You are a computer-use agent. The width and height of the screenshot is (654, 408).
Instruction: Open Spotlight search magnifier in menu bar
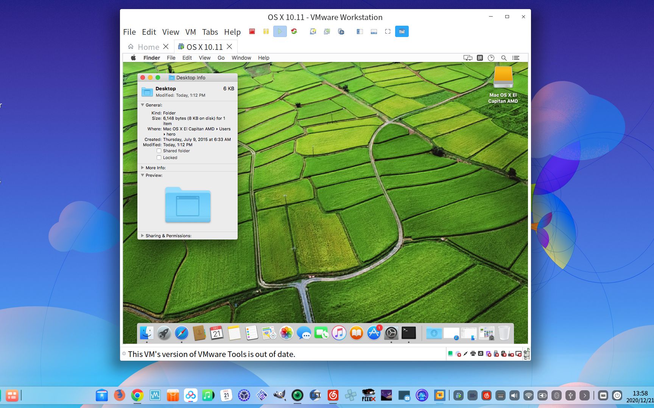(x=504, y=58)
